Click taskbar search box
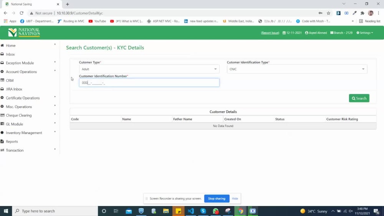This screenshot has height=216, width=384. (x=55, y=211)
